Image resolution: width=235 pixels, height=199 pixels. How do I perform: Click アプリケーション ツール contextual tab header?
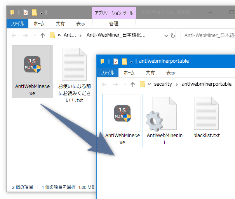pos(114,13)
